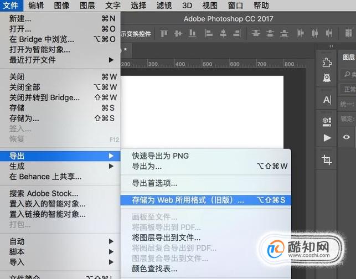Screen dimensions: 356x279
Task: Open the 滤镜 menu
Action: coord(164,6)
